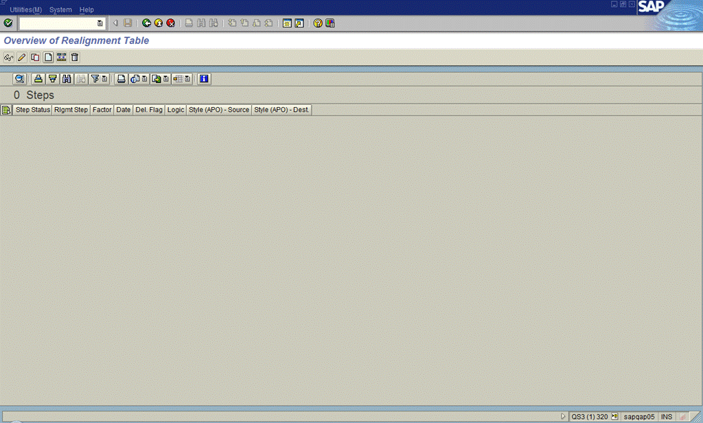The height and width of the screenshot is (423, 703).
Task: Select the Logic column header
Action: [x=176, y=110]
